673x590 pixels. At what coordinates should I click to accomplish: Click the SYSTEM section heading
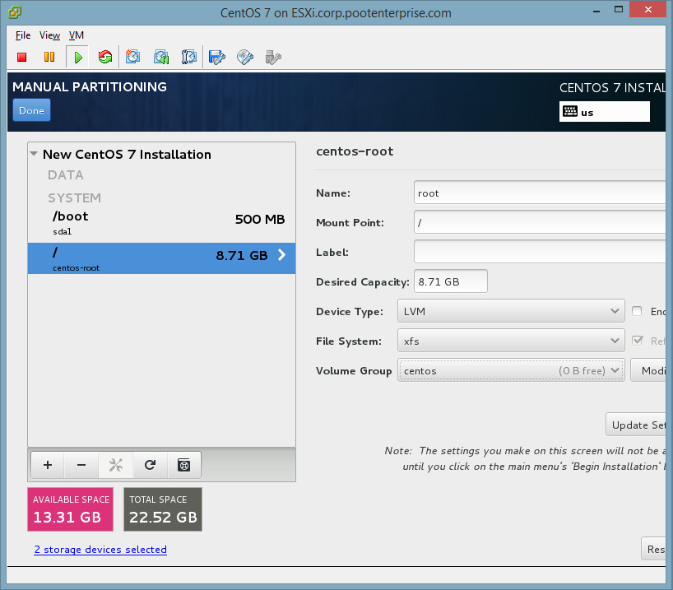[x=75, y=198]
